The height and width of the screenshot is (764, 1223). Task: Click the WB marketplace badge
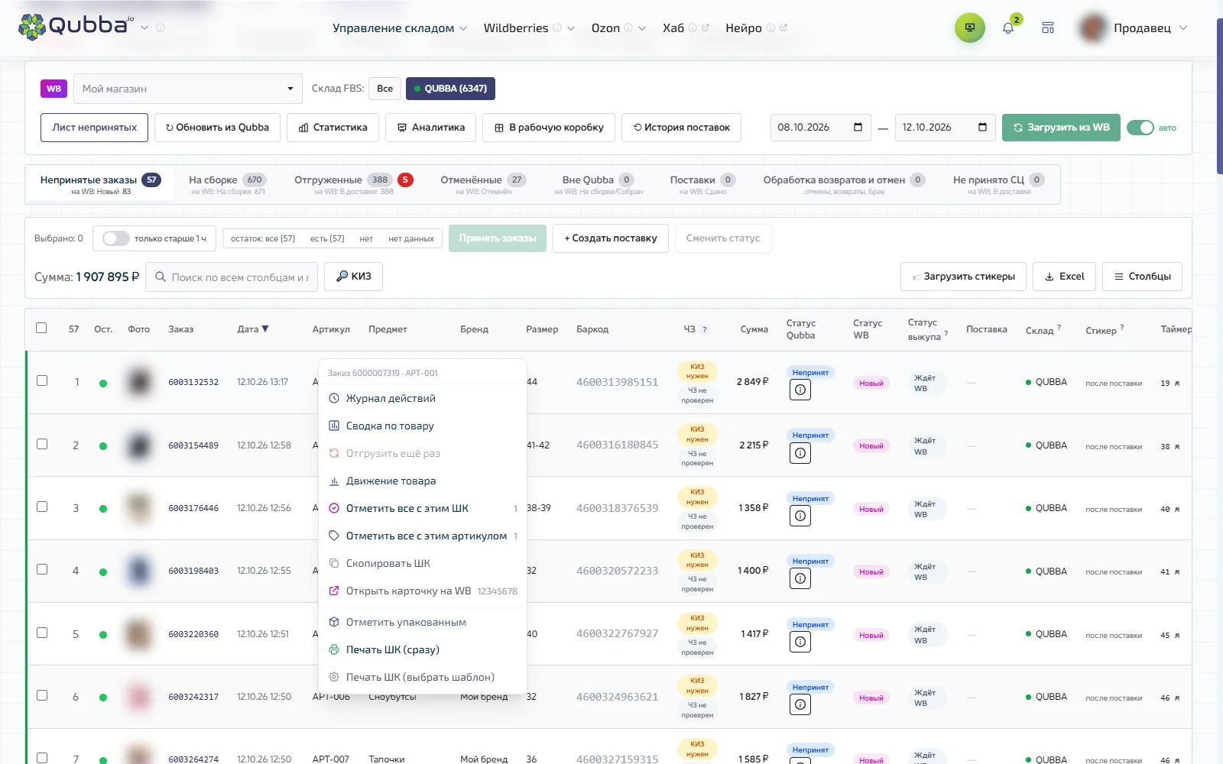coord(54,89)
